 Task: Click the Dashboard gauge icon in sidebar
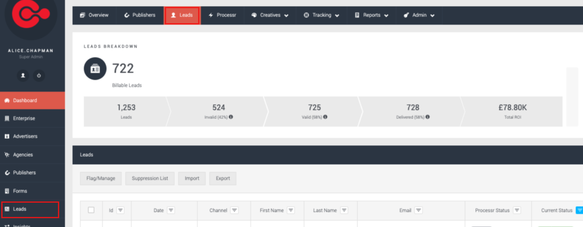point(7,100)
